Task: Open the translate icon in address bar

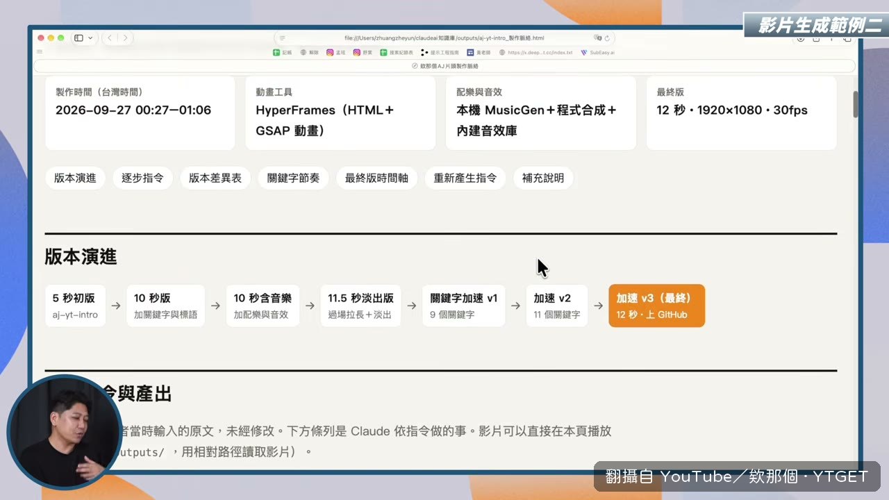Action: 597,38
